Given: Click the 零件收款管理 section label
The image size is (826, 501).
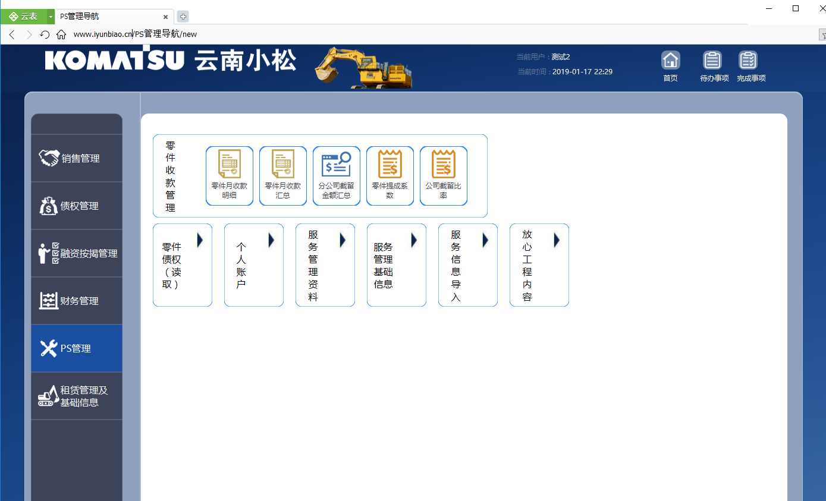Looking at the screenshot, I should (x=171, y=176).
